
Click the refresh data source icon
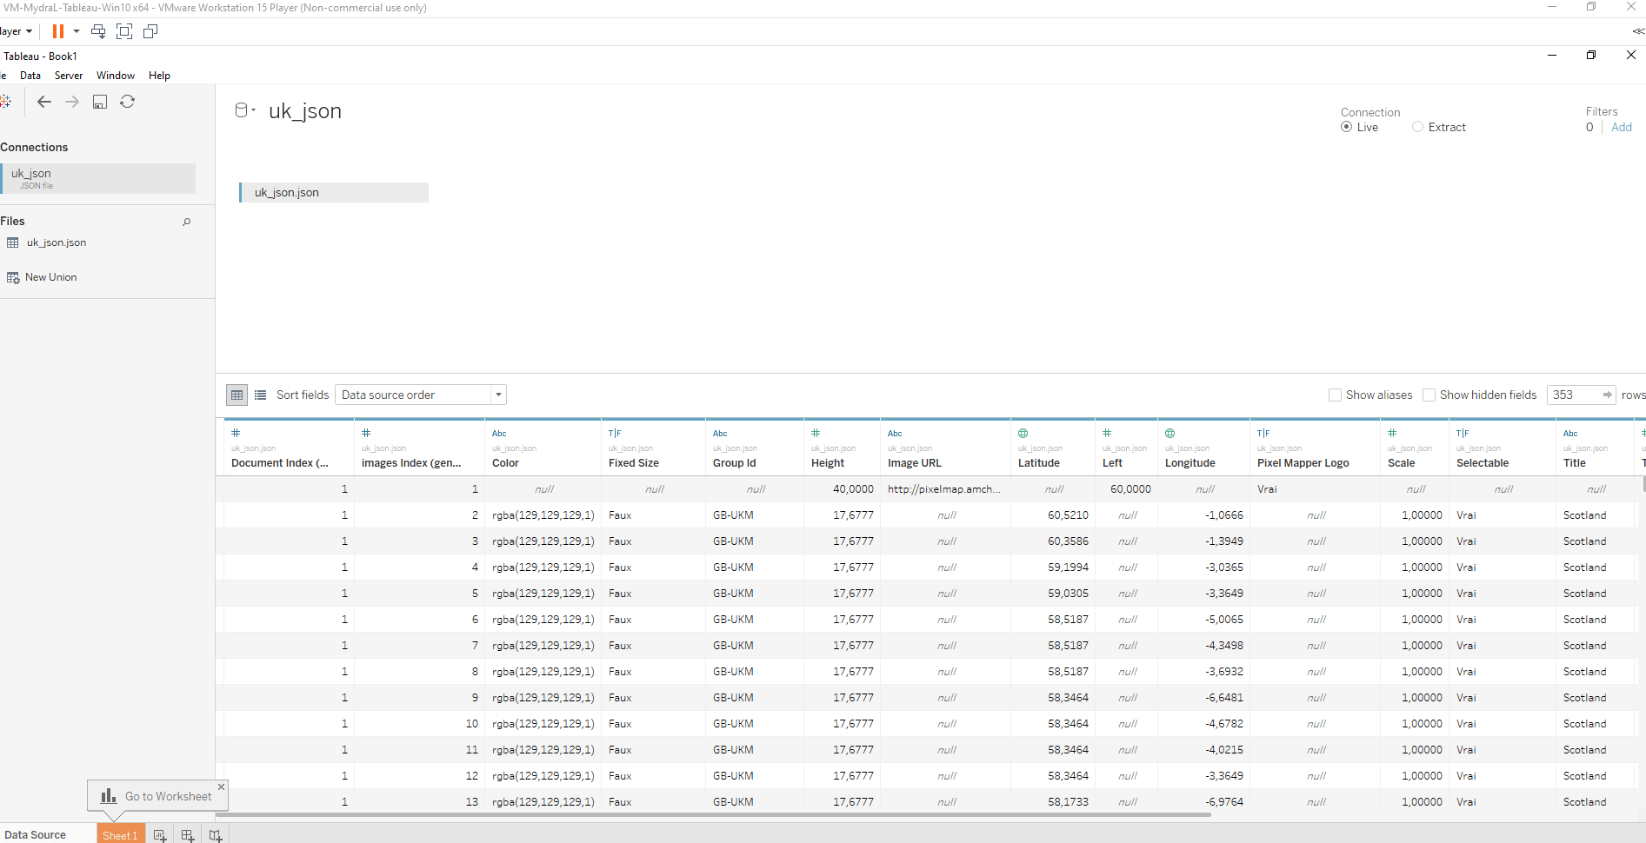pyautogui.click(x=127, y=102)
